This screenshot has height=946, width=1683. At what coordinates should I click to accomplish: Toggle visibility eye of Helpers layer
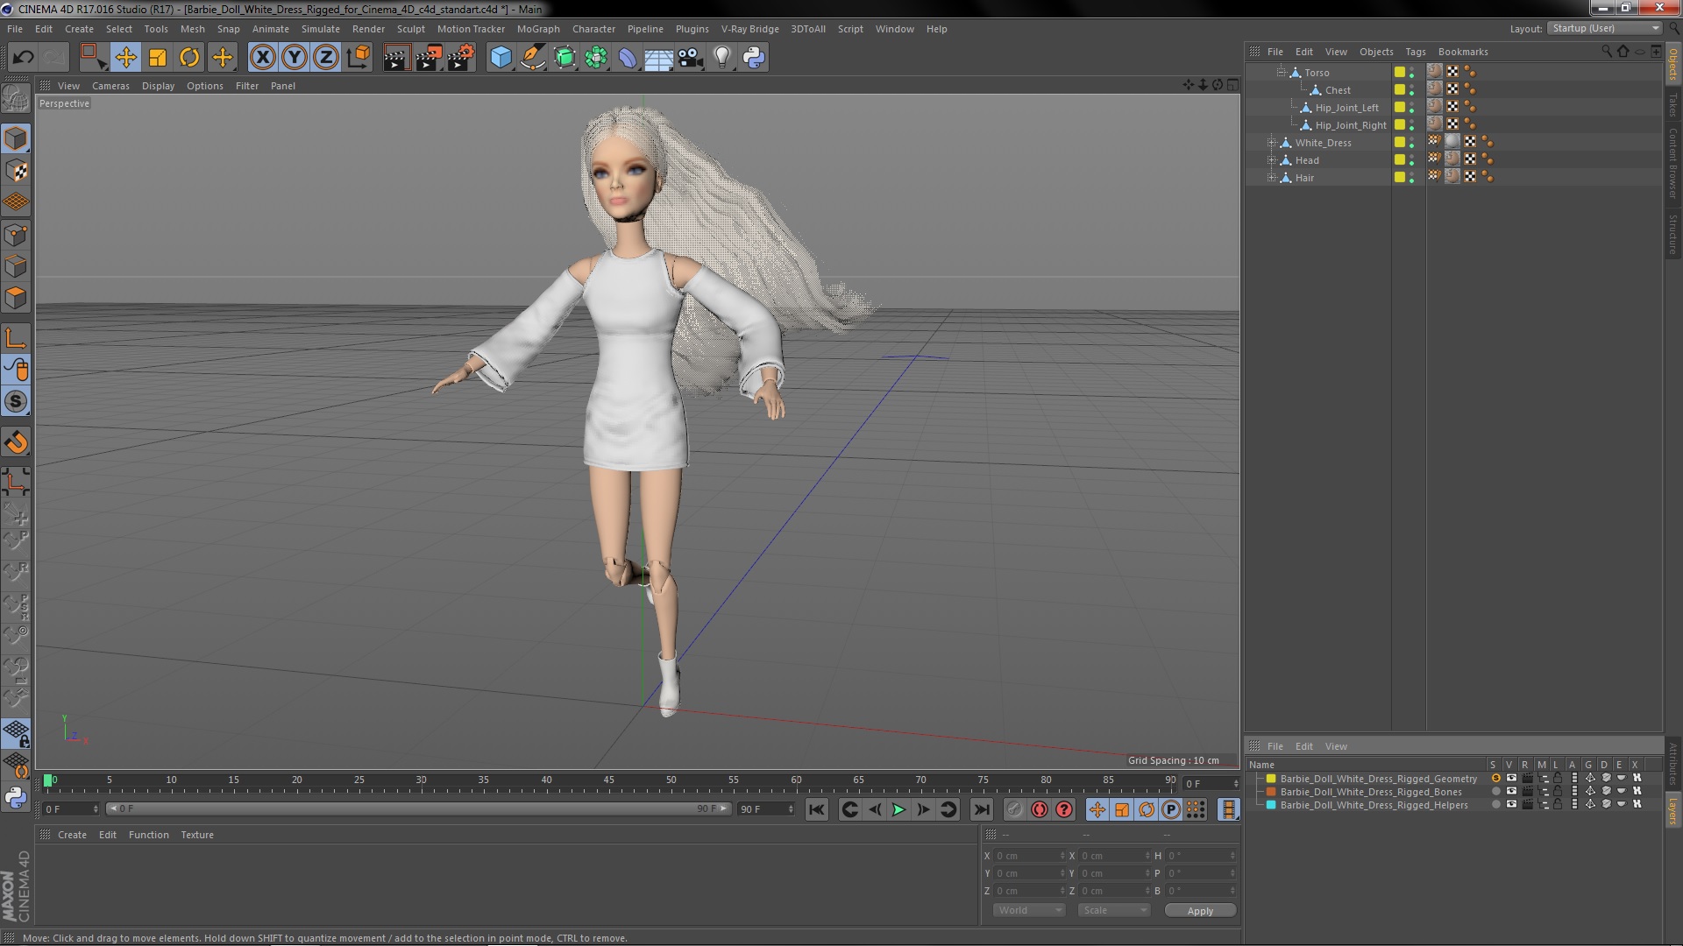click(x=1511, y=804)
